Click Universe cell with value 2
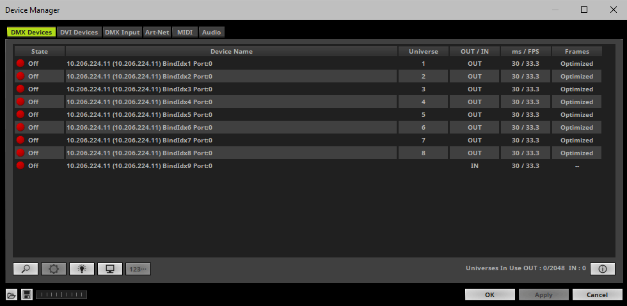 pyautogui.click(x=423, y=76)
